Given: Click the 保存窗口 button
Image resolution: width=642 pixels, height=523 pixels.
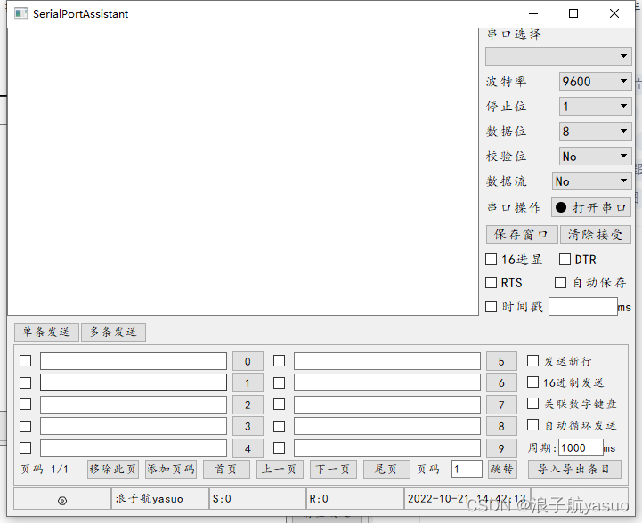Looking at the screenshot, I should 522,234.
